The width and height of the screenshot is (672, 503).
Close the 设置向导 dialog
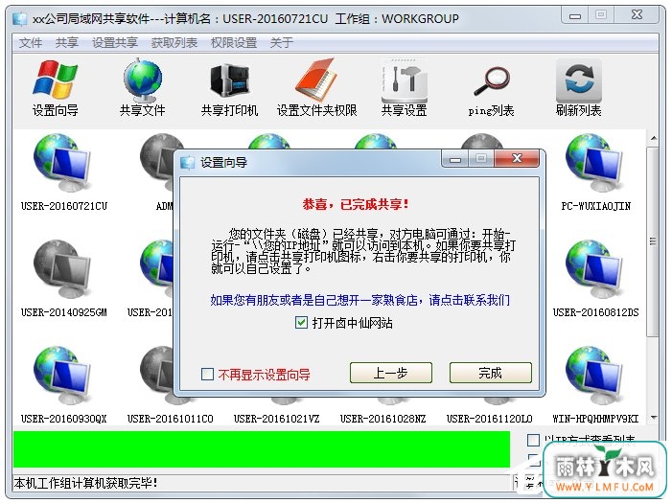pyautogui.click(x=518, y=158)
